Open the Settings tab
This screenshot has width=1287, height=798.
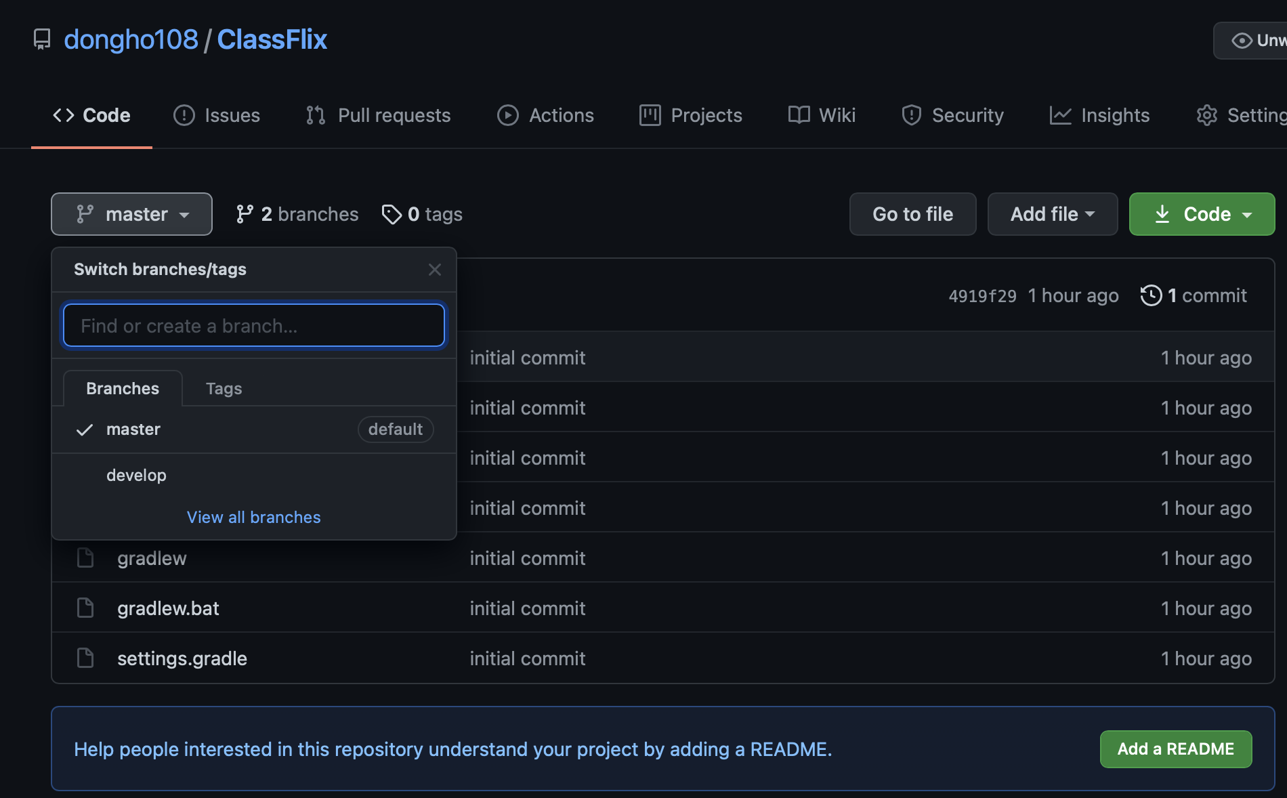[1241, 115]
